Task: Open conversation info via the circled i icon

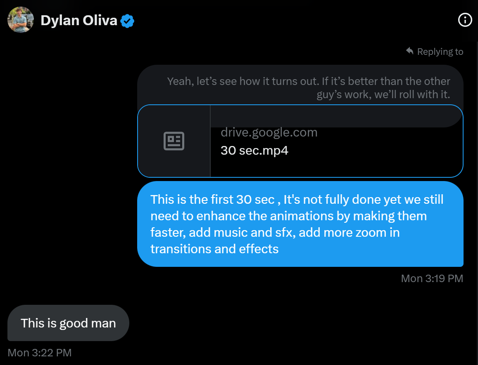Action: 465,20
